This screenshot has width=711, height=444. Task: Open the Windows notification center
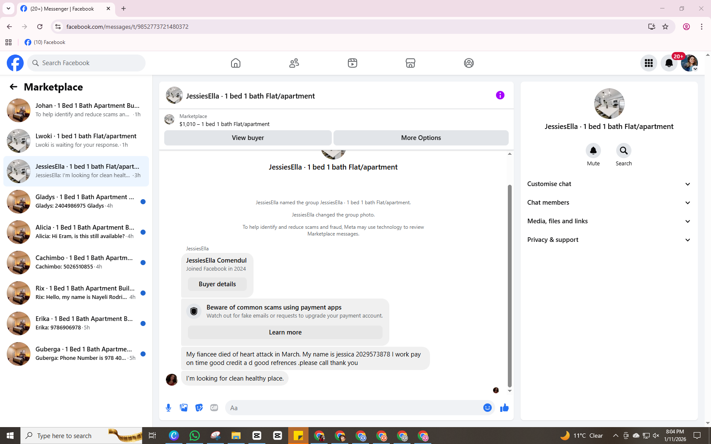697,436
